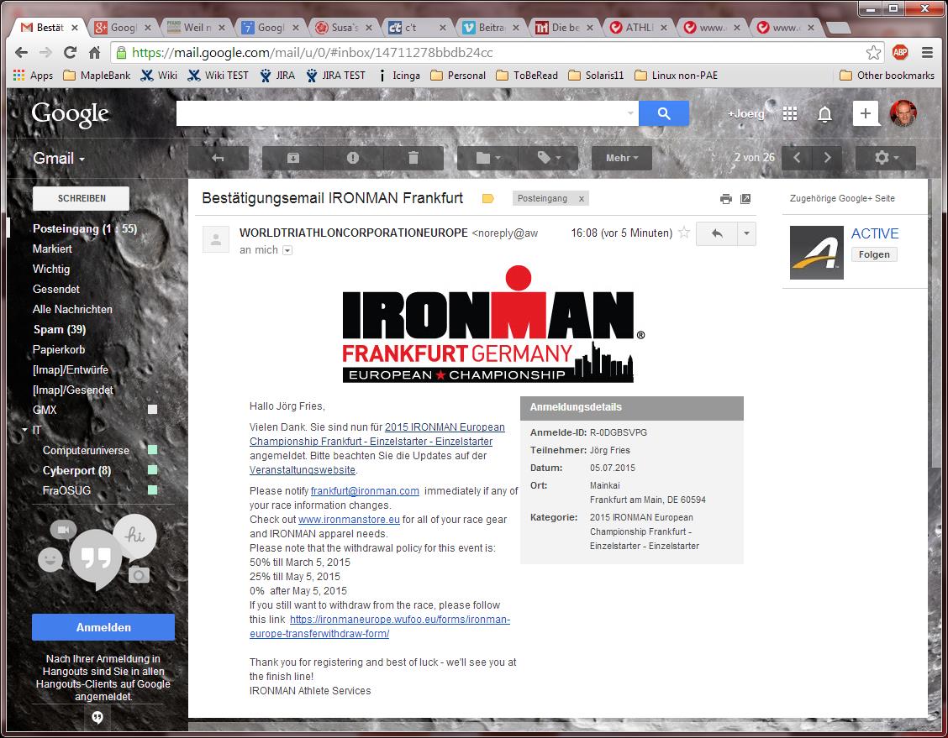Viewport: 948px width, 738px height.
Task: Remove the Posteingang label with x
Action: [582, 199]
